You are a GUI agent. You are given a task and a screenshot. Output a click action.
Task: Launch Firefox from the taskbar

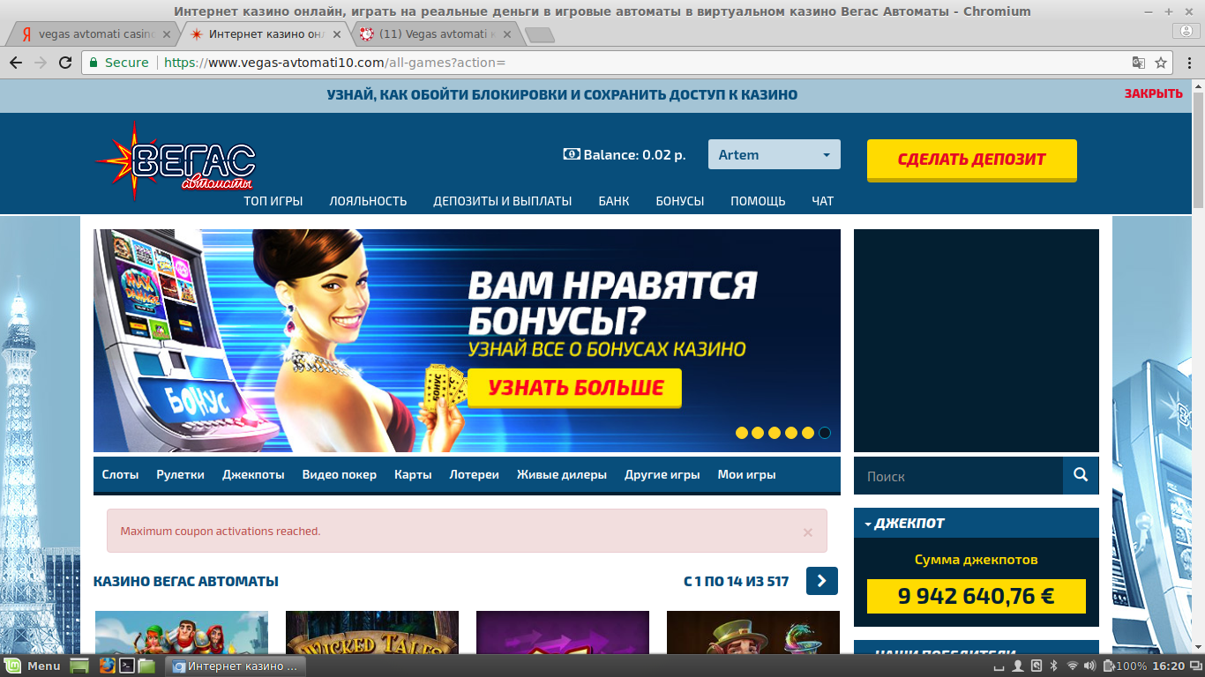pyautogui.click(x=107, y=666)
